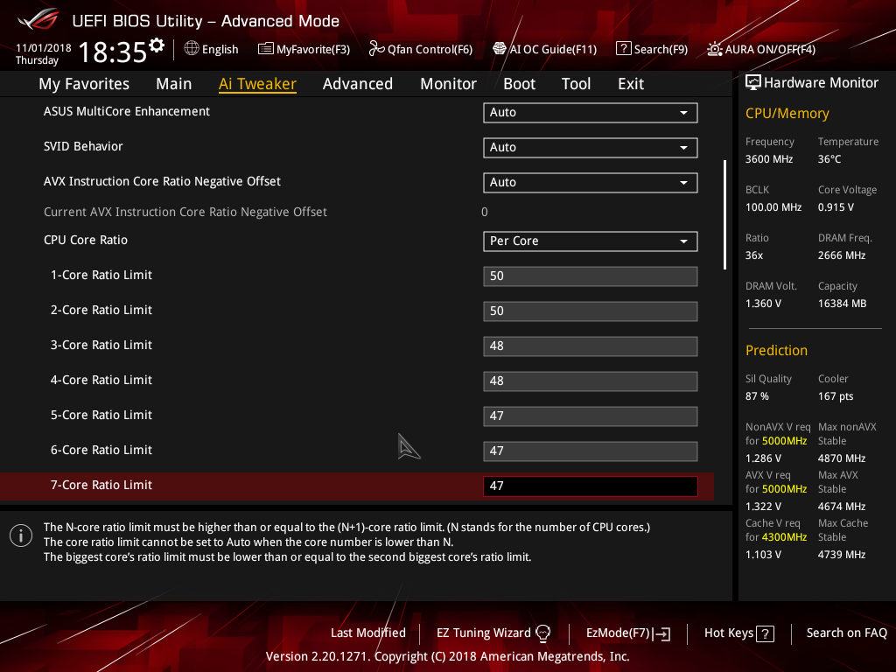The height and width of the screenshot is (672, 896).
Task: Select the Ai Tweaker tab
Action: pyautogui.click(x=258, y=84)
